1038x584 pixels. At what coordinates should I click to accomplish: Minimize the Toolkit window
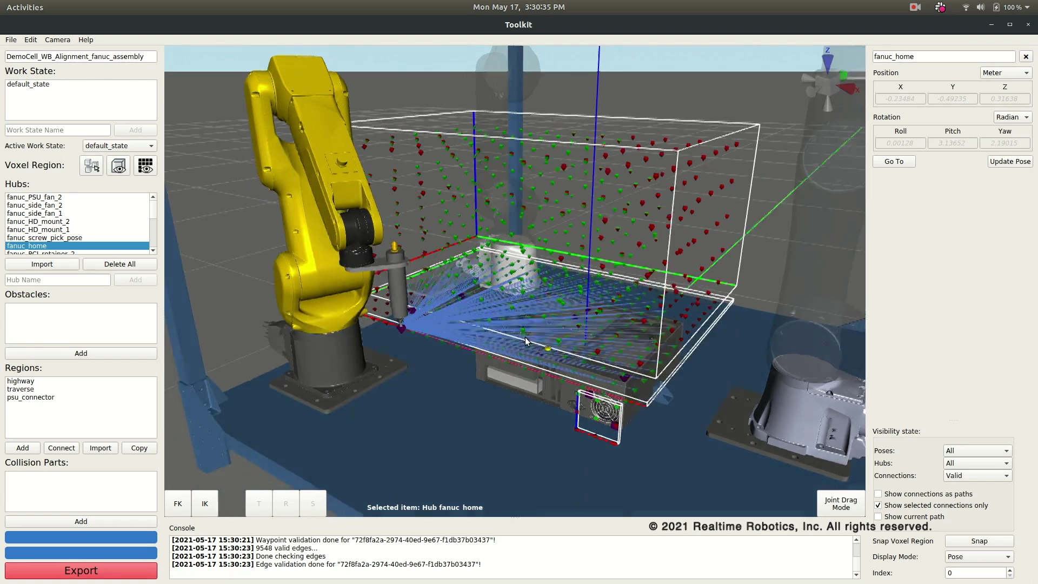(x=992, y=24)
